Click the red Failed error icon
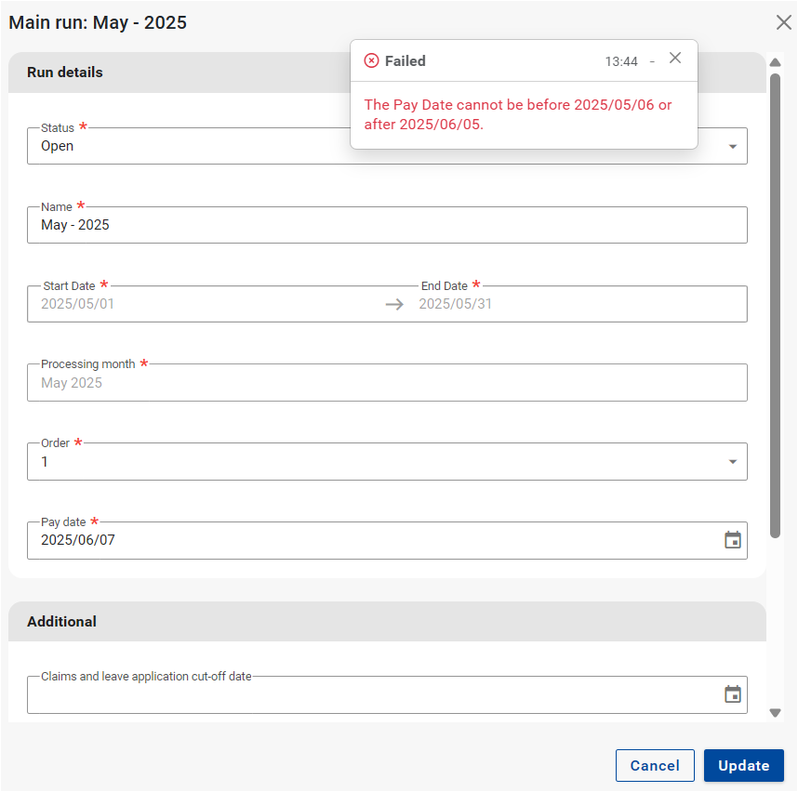The width and height of the screenshot is (798, 792). [x=371, y=61]
